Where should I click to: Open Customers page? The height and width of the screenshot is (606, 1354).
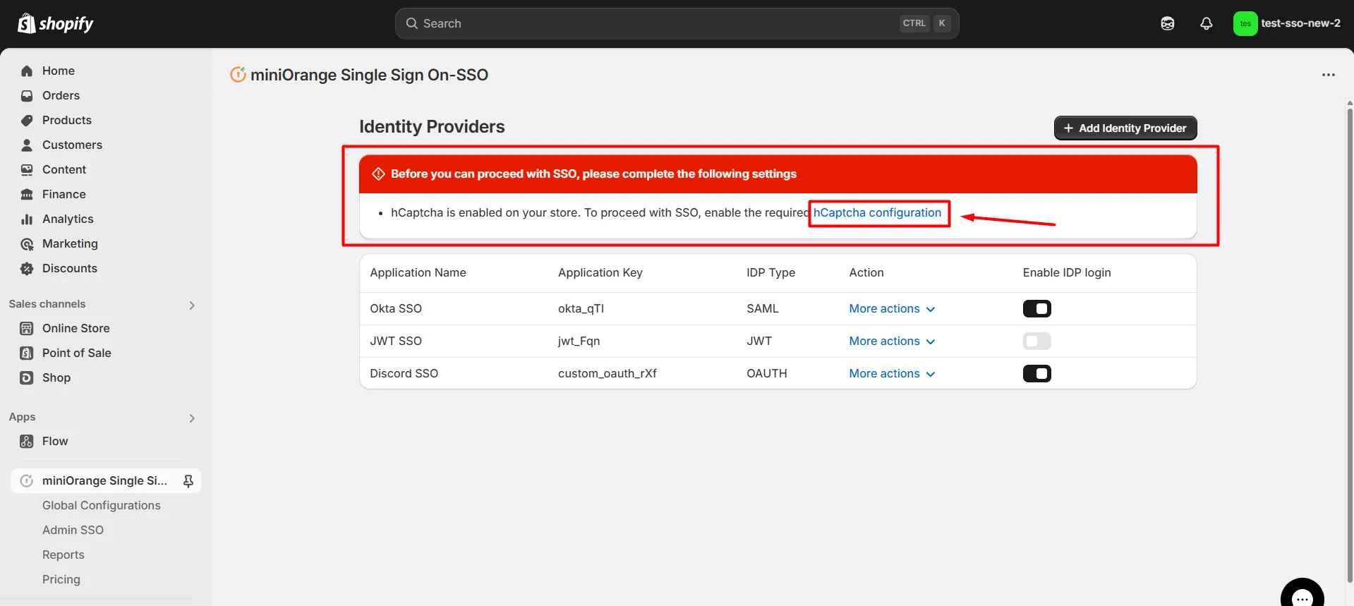click(72, 145)
